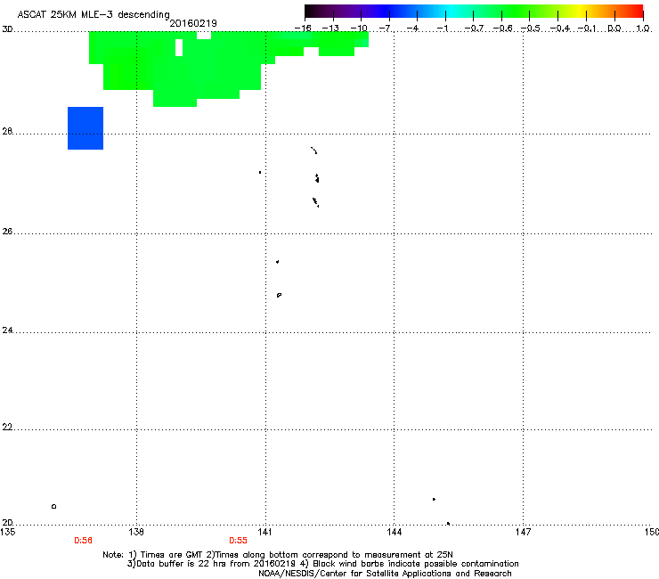Click the longitude axis label "147"

pos(523,532)
